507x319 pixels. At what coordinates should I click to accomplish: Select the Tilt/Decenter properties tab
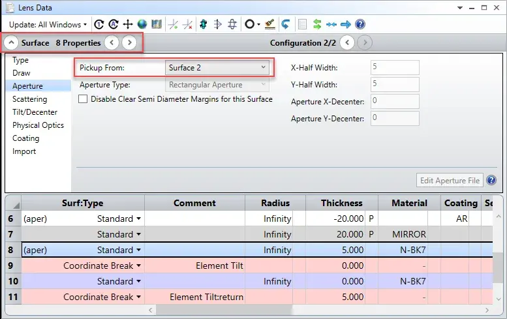(x=35, y=112)
